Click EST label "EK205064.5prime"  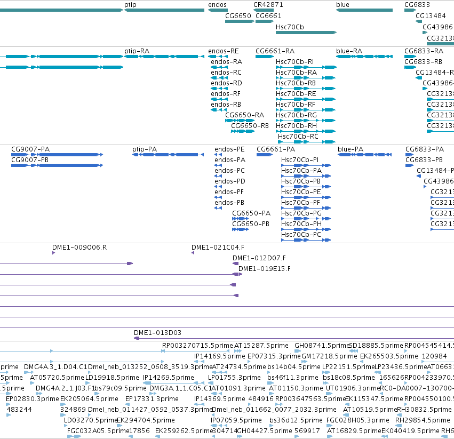(x=89, y=399)
